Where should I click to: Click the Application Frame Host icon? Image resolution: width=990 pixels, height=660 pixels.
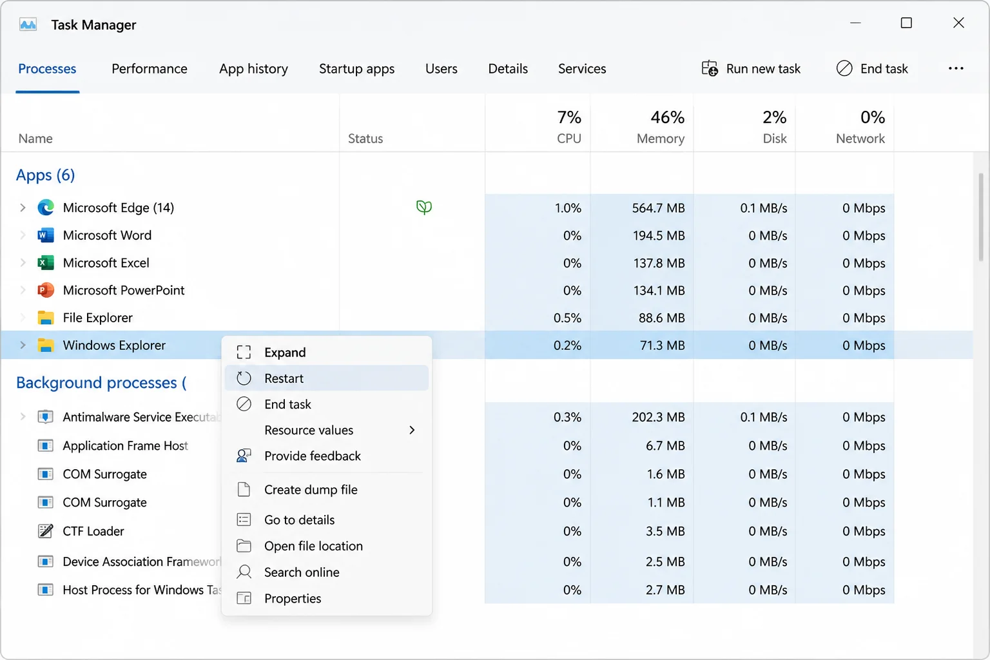[x=46, y=445]
